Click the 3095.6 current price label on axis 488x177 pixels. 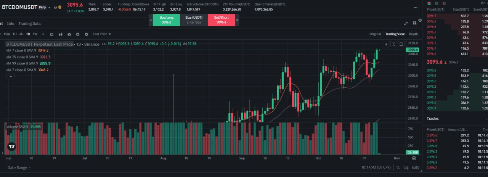click(413, 50)
